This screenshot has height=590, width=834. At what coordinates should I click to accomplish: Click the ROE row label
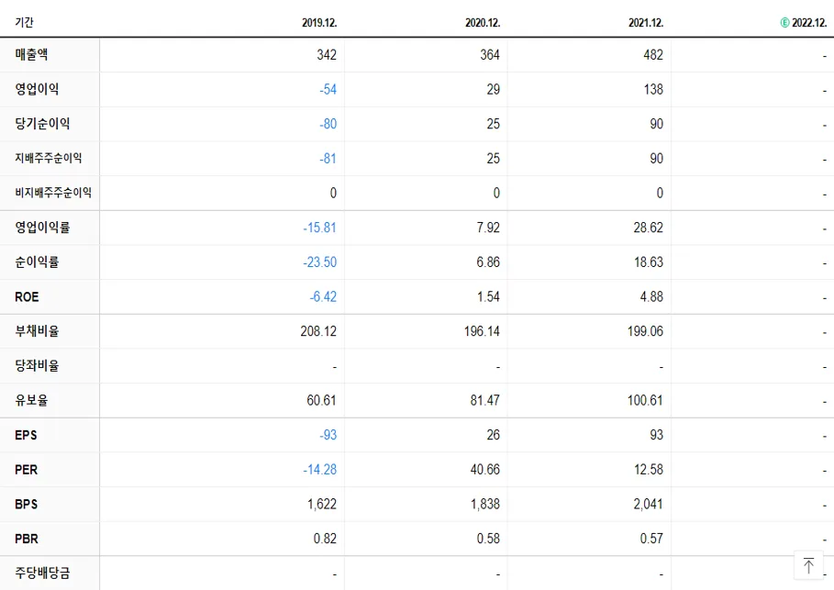point(27,297)
